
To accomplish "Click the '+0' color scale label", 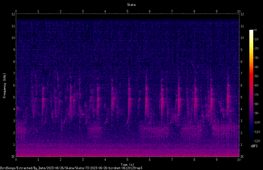I will (x=255, y=30).
